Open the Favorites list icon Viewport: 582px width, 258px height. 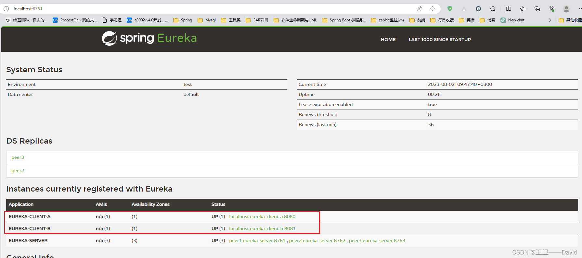(x=523, y=9)
